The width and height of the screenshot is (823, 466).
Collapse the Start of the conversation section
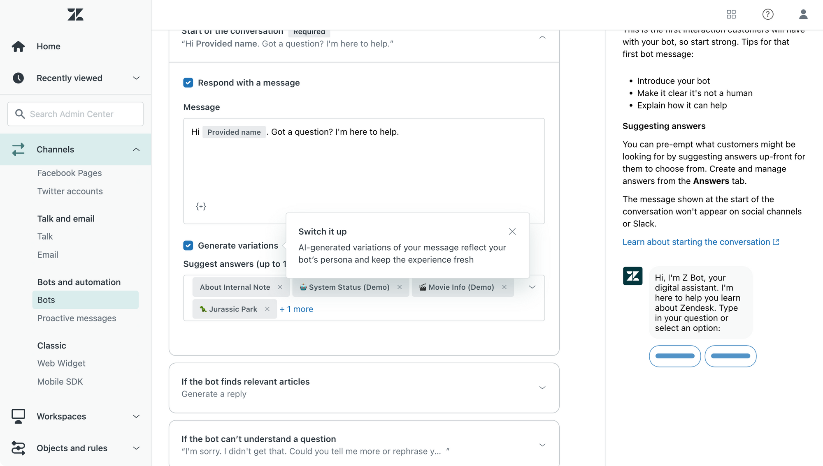542,37
